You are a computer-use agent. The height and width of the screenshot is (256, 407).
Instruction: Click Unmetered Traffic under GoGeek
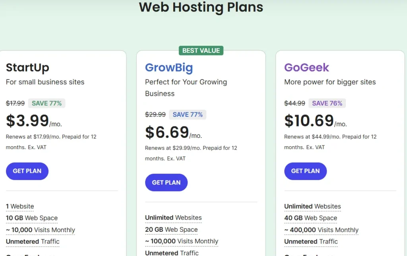click(x=311, y=242)
